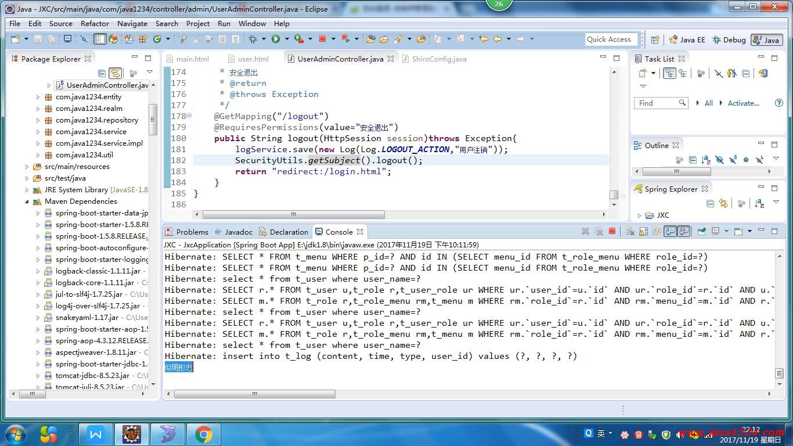Open the WPS Writer taskbar icon
This screenshot has height=446, width=793.
tap(96, 434)
